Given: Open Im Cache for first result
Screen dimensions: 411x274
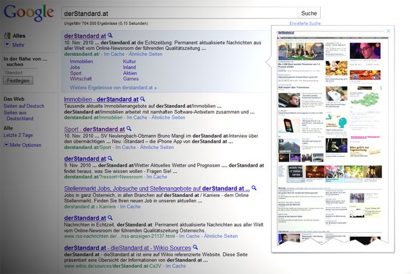Looking at the screenshot, I should click(x=114, y=54).
